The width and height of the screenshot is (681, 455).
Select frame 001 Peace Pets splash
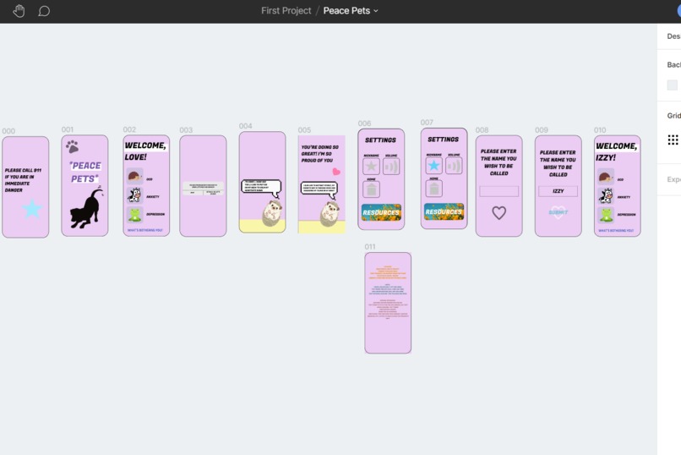[84, 185]
